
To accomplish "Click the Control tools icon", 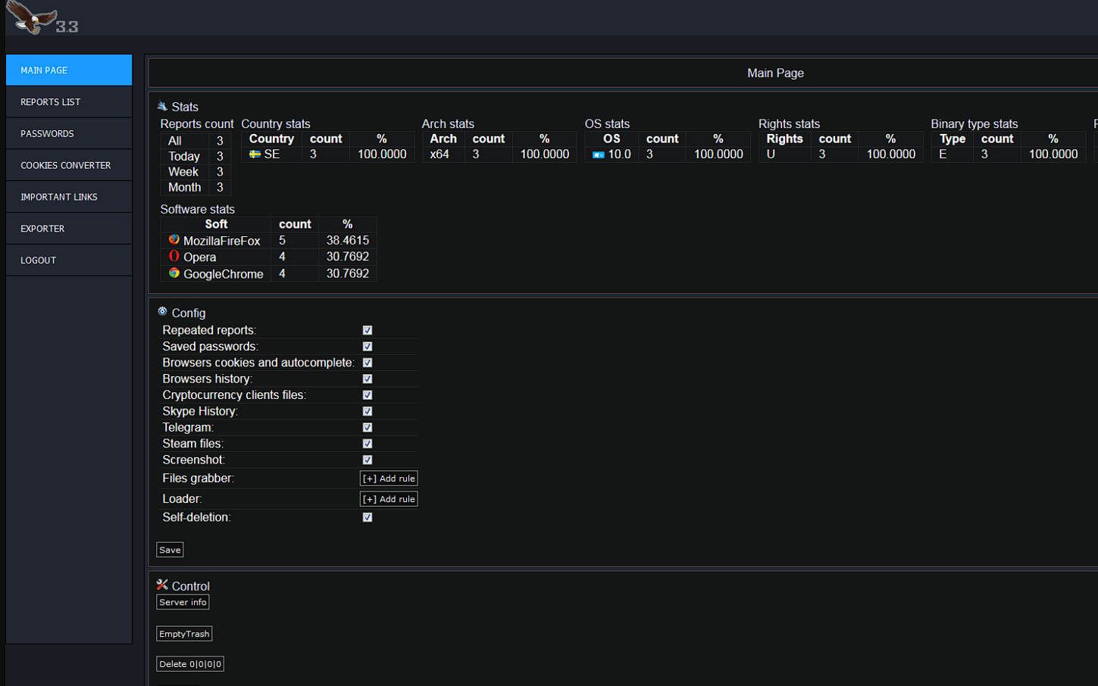I will (x=162, y=585).
